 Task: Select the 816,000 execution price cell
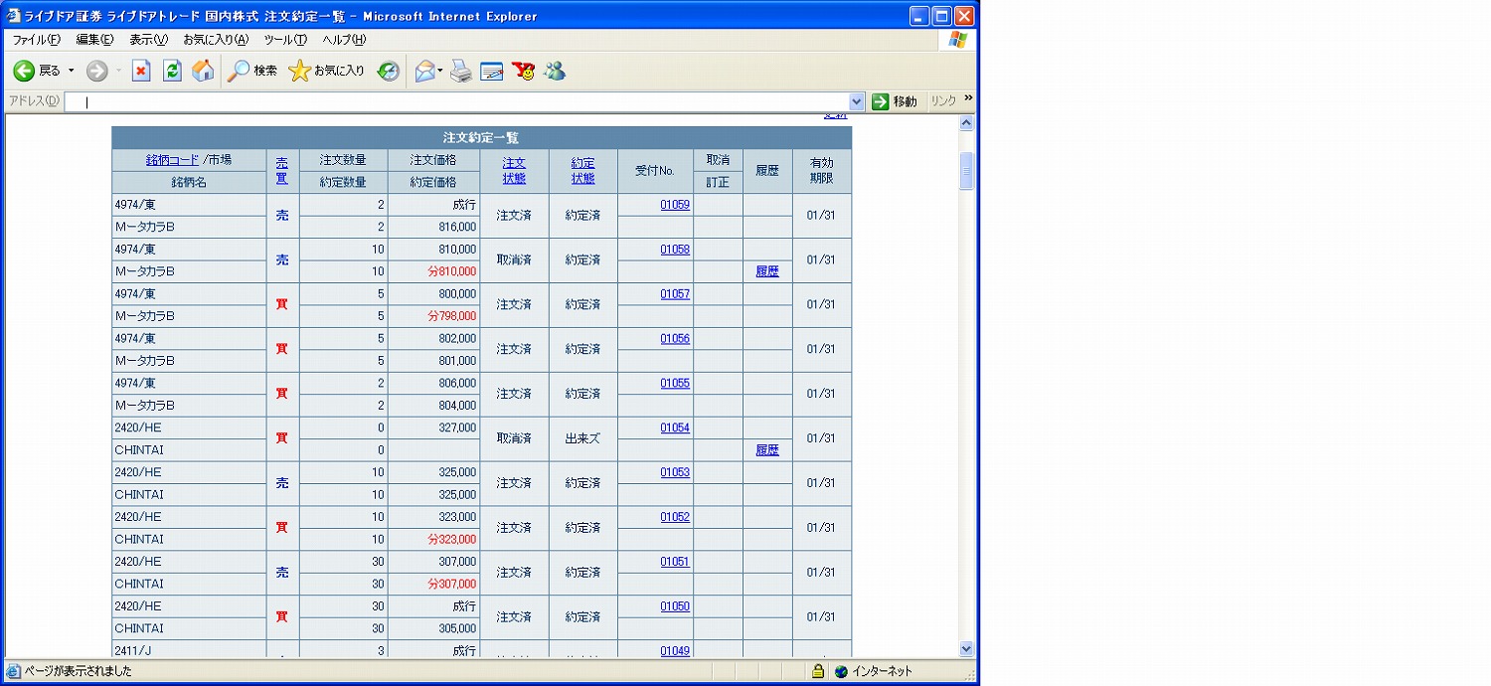click(433, 227)
